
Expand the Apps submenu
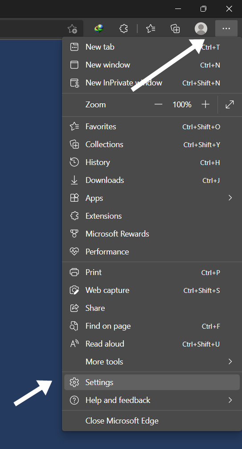152,198
